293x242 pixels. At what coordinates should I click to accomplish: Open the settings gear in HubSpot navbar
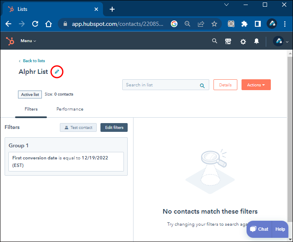click(x=243, y=41)
